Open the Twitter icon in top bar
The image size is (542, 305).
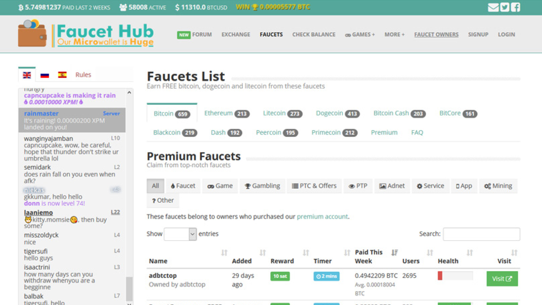pos(505,7)
